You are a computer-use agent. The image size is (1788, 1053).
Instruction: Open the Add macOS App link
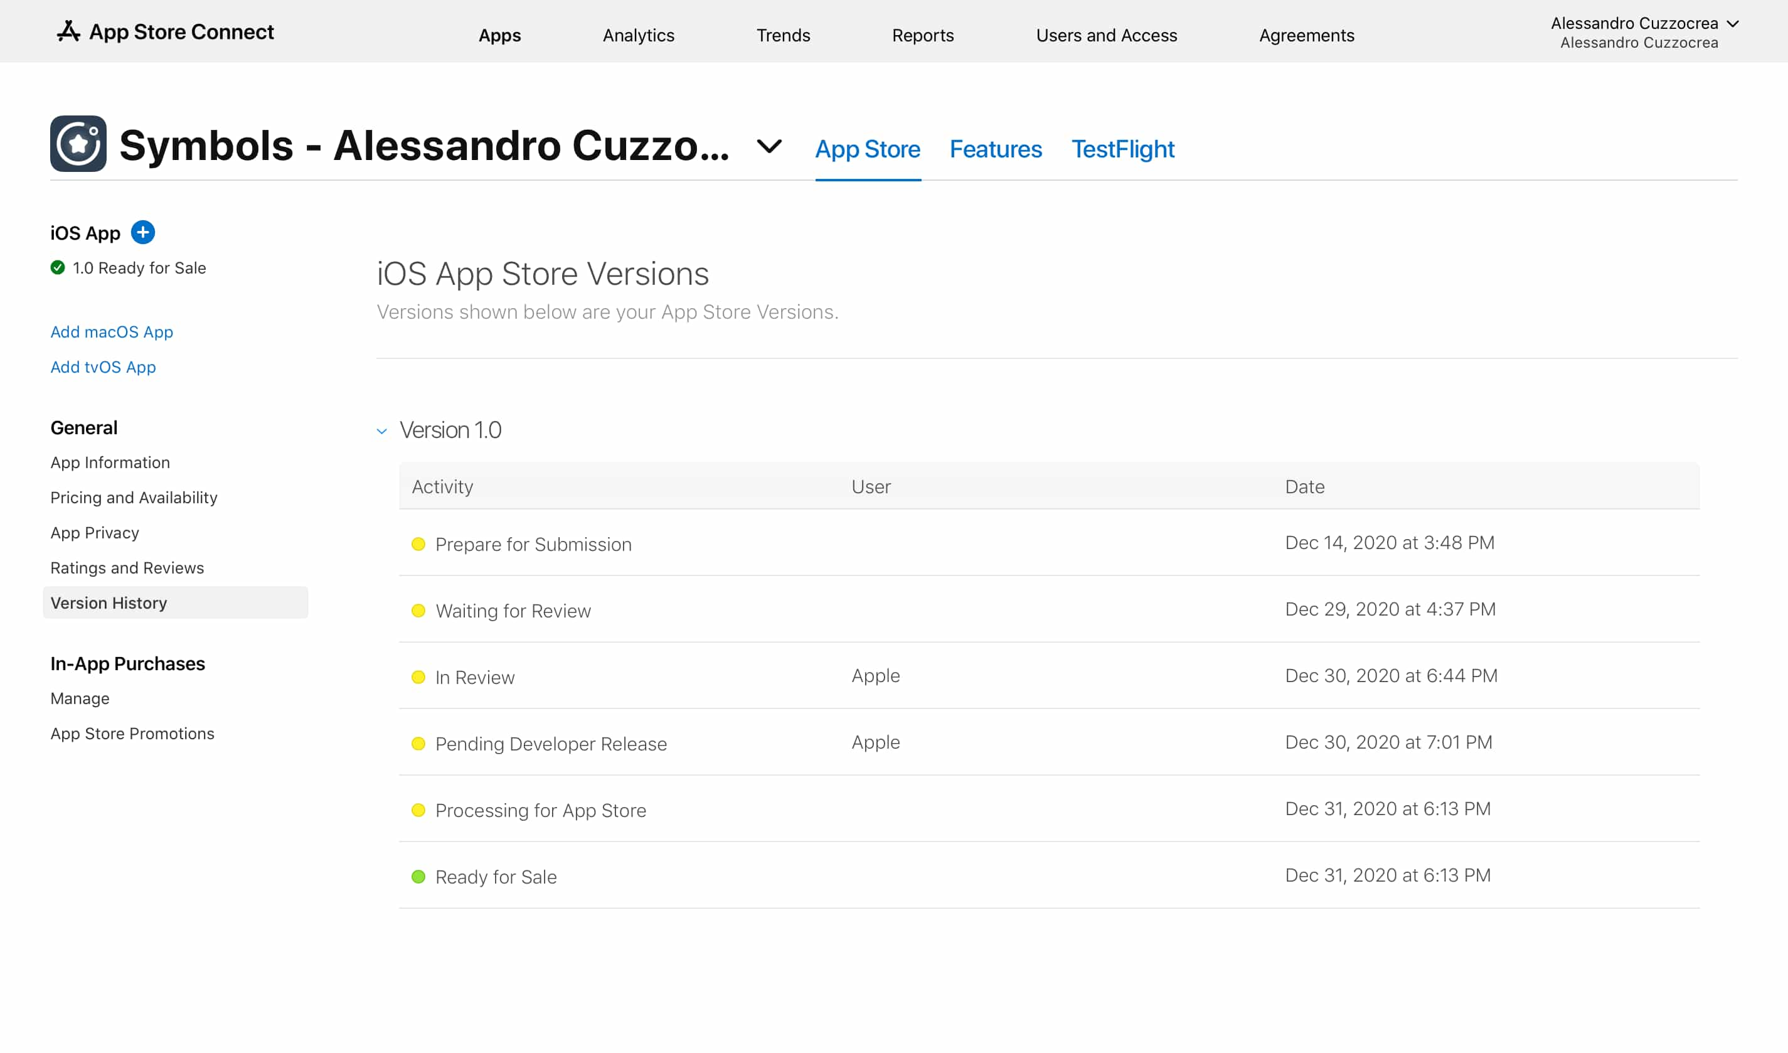click(112, 332)
